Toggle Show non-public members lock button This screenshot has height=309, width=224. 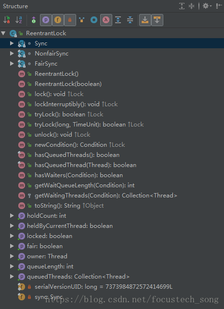70,20
